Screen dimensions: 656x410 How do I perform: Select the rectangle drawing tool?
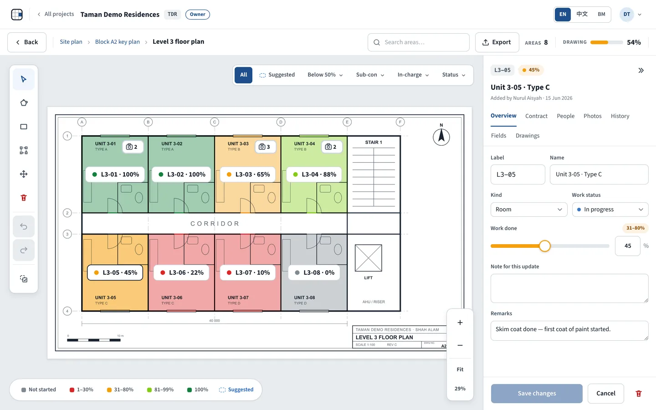[x=24, y=127]
